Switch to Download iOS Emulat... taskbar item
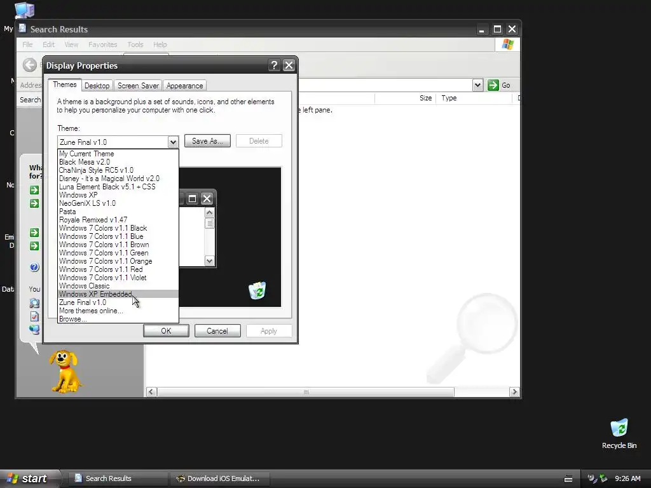 221,478
